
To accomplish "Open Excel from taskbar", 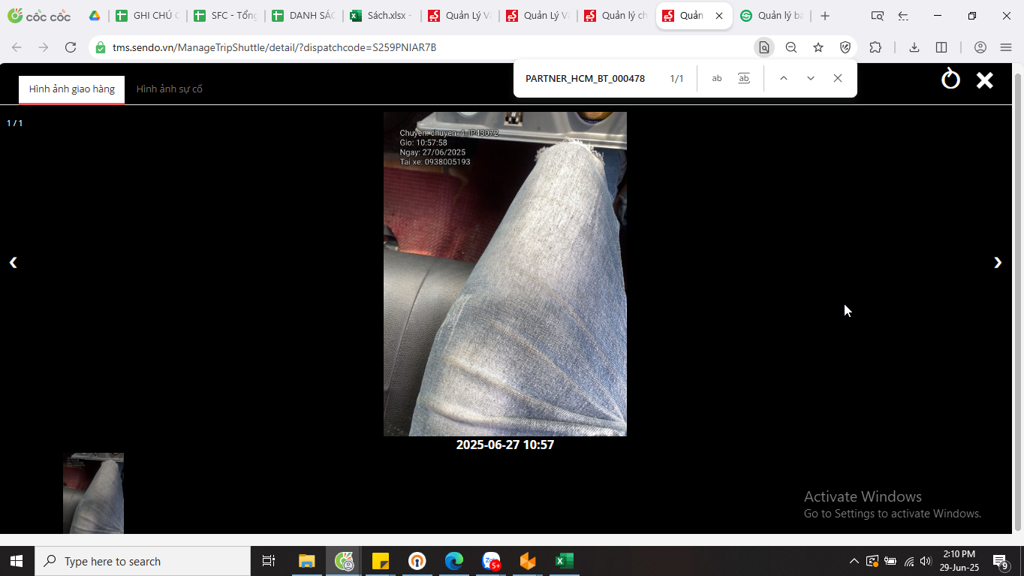I will 565,561.
